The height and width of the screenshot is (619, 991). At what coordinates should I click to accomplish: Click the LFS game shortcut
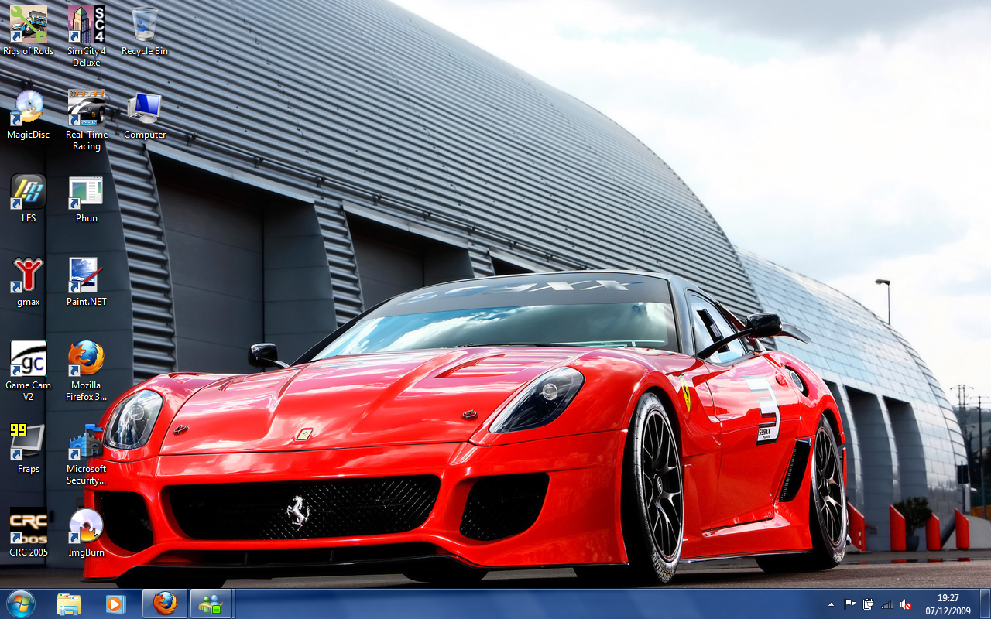pyautogui.click(x=29, y=198)
